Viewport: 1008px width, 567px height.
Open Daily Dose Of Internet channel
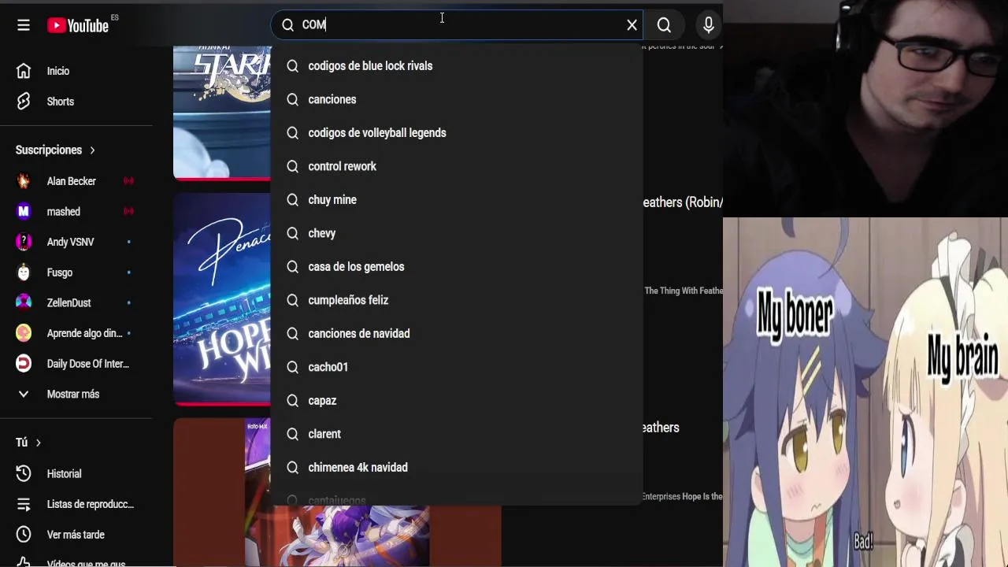click(76, 364)
